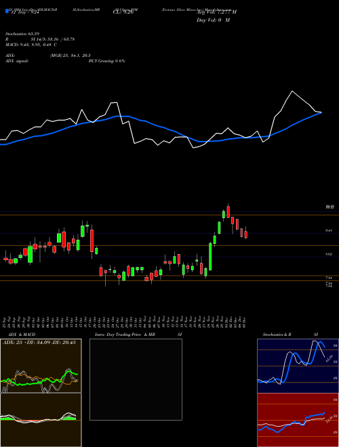
Task: Click the date labels on the x-axis
Action: [125, 321]
